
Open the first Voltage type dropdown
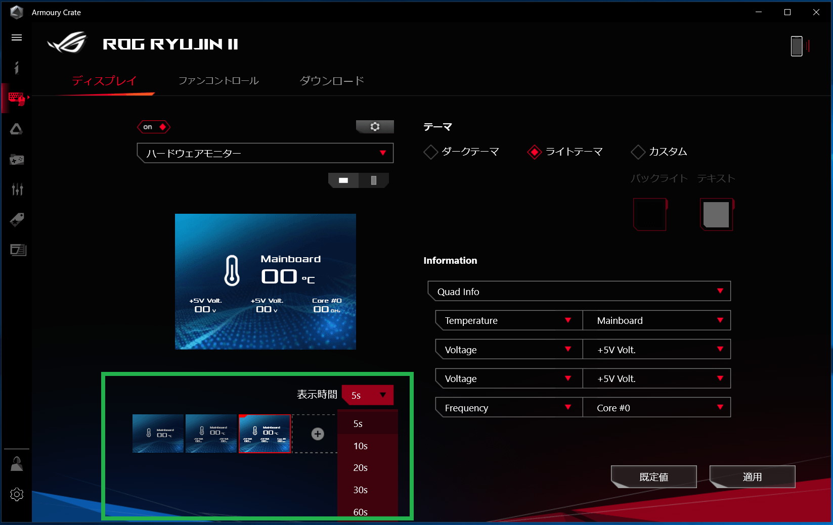pos(509,349)
